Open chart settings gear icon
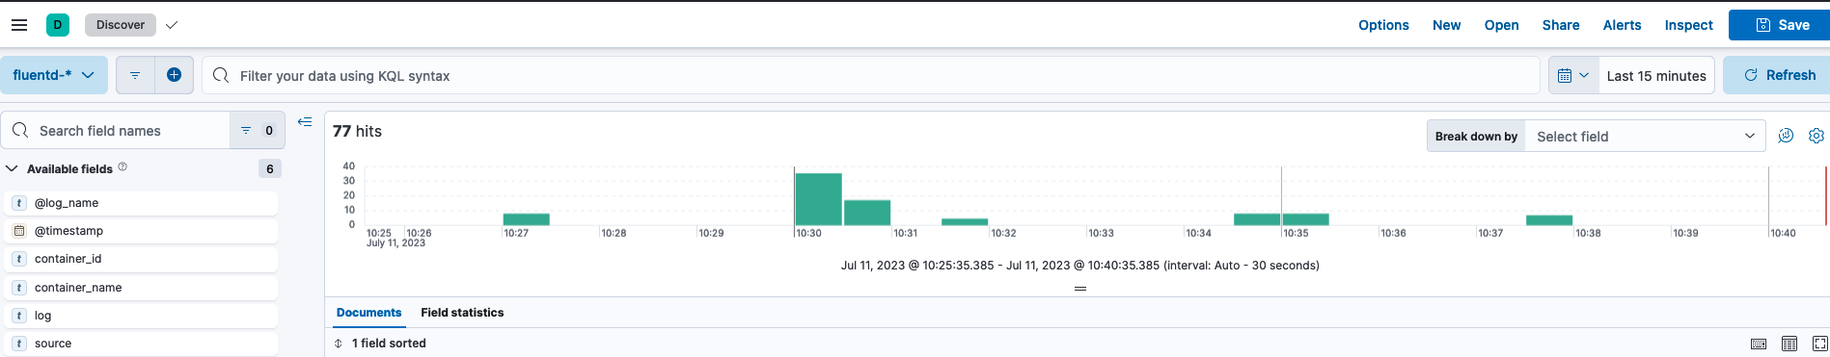This screenshot has width=1830, height=357. [1816, 136]
